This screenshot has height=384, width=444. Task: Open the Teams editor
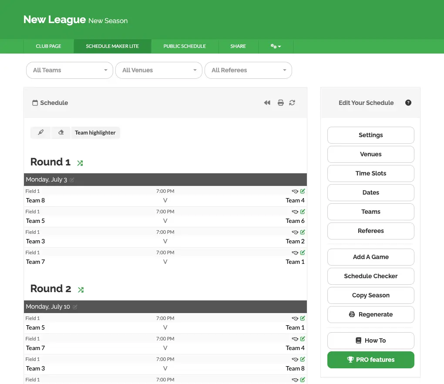(x=371, y=212)
